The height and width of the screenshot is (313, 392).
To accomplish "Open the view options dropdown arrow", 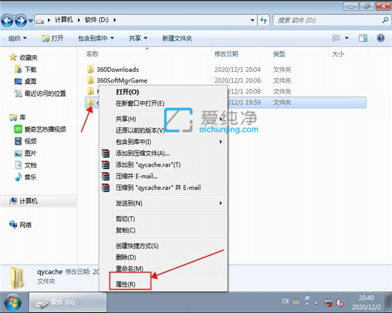I will (x=347, y=38).
